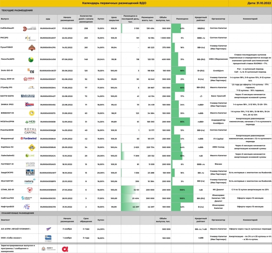Viewport: 272px width, 253px height.
Task: Select ISIN code RU000A104K37
Action: tap(48, 28)
